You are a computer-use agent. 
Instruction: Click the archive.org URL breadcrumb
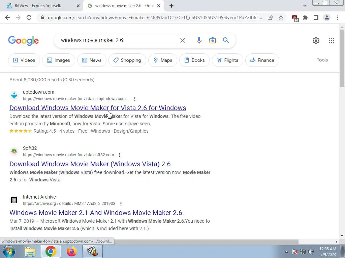69,204
